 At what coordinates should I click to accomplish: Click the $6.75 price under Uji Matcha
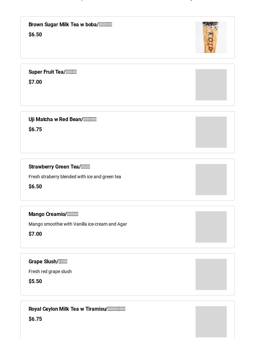coord(35,130)
